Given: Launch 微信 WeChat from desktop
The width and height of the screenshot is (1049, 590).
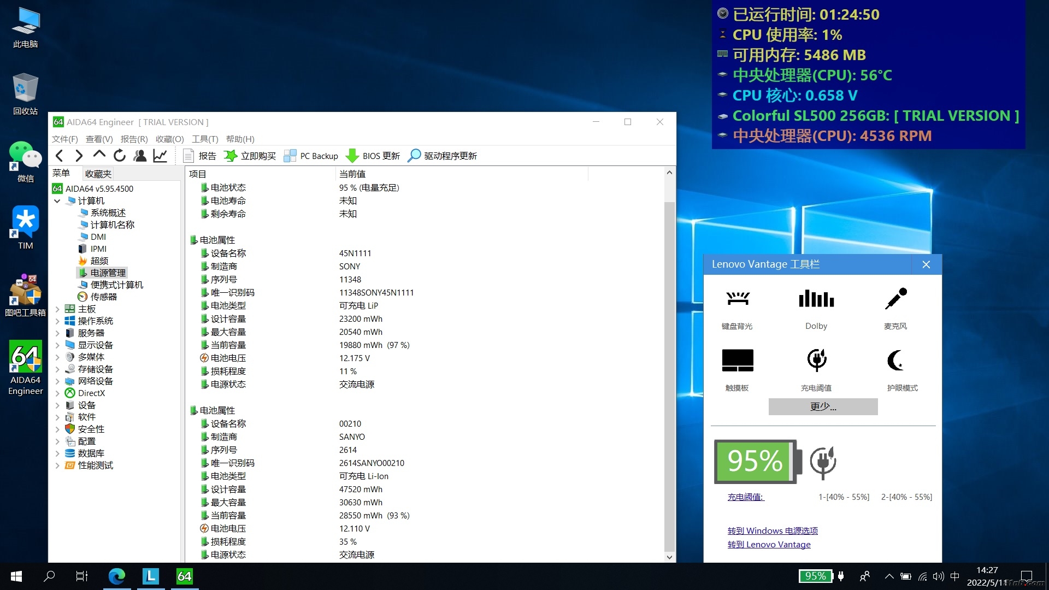Looking at the screenshot, I should 25,162.
